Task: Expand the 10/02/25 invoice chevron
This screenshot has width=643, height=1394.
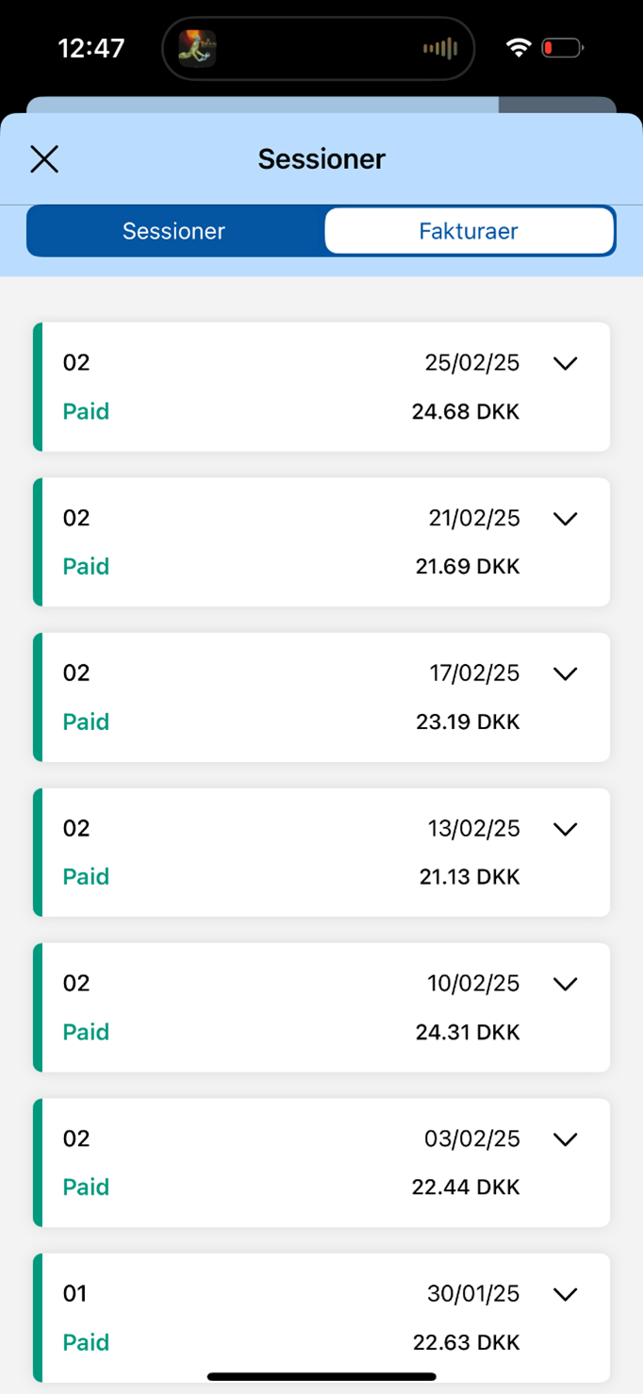Action: pos(565,984)
